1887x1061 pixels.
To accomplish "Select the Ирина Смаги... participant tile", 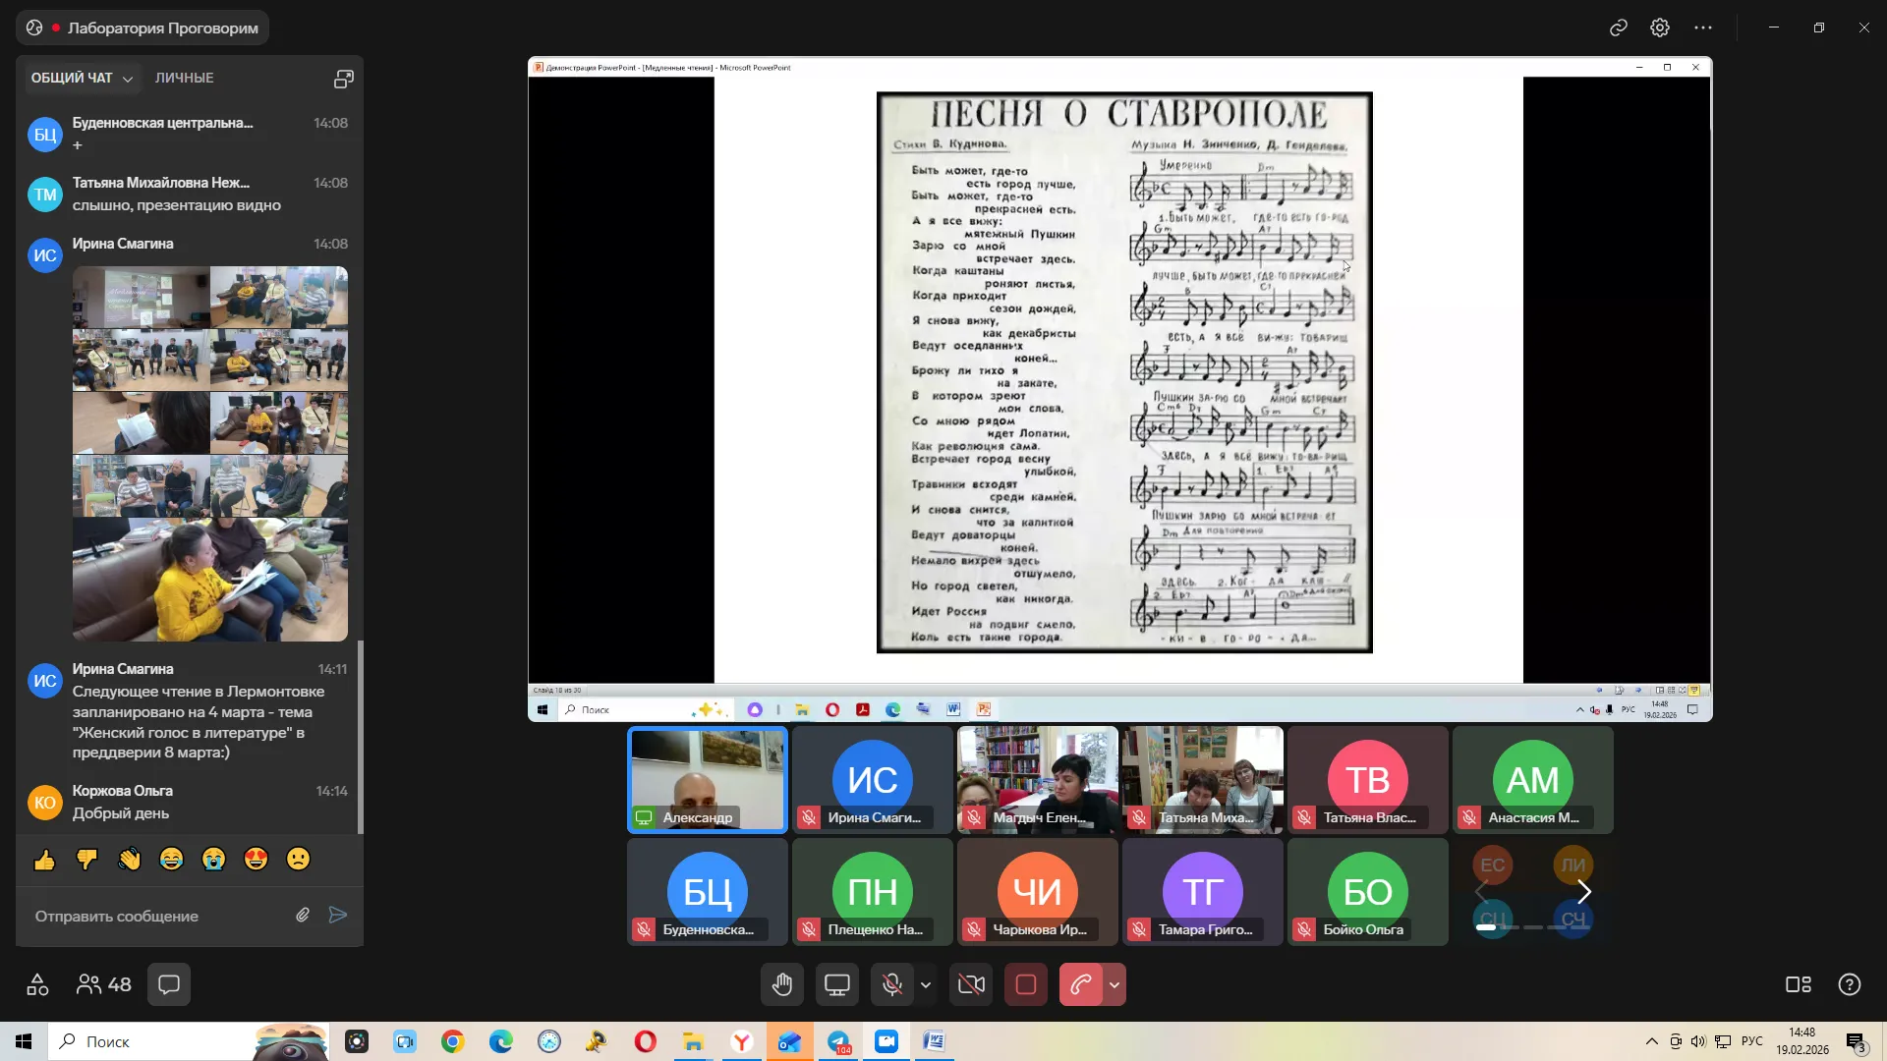I will pos(873,780).
